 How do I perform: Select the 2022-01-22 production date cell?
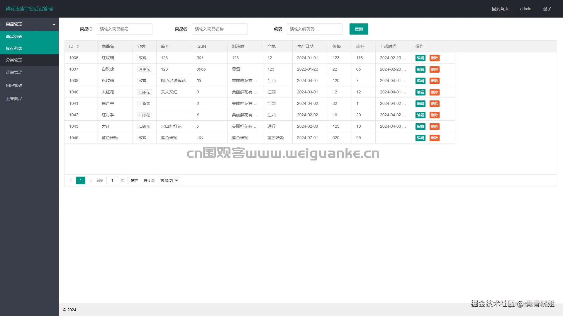coord(310,69)
